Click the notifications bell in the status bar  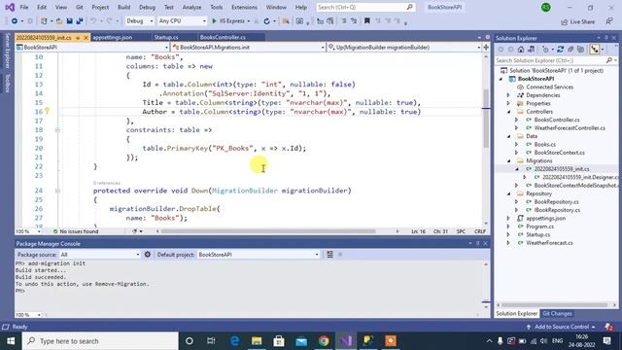(x=609, y=327)
